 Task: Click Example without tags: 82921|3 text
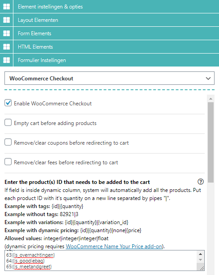pos(42,214)
